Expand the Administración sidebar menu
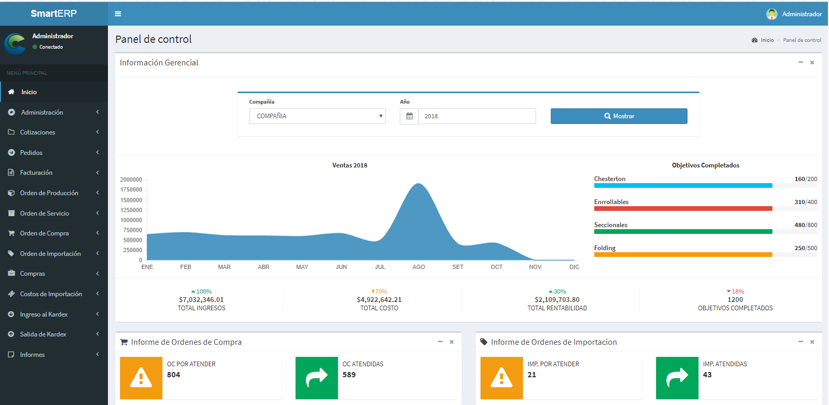The height and width of the screenshot is (405, 829). tap(42, 113)
